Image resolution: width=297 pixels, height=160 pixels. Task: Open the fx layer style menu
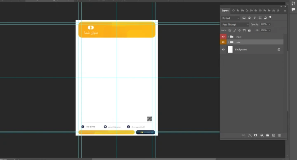click(250, 135)
